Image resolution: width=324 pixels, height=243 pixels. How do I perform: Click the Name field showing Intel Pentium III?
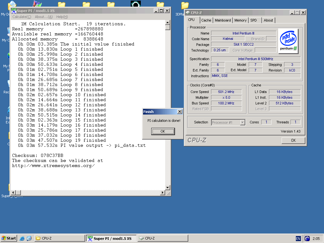tap(244, 33)
